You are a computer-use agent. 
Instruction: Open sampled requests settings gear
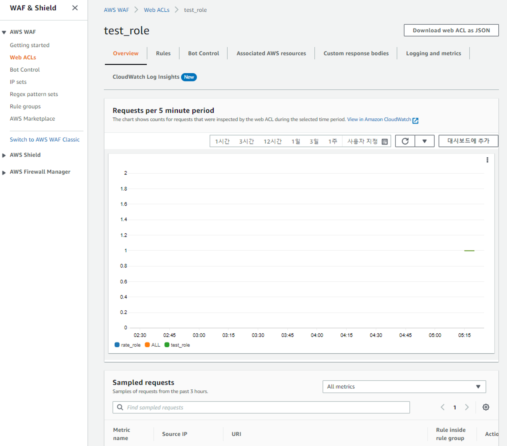486,407
